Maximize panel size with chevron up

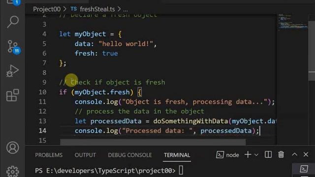tap(294, 154)
